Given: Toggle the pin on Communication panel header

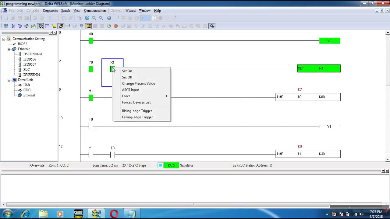Looking at the screenshot, I should point(51,33).
